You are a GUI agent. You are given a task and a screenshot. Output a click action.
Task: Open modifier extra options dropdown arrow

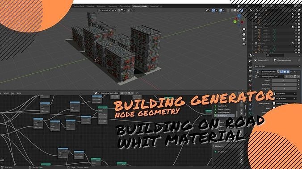(291, 72)
